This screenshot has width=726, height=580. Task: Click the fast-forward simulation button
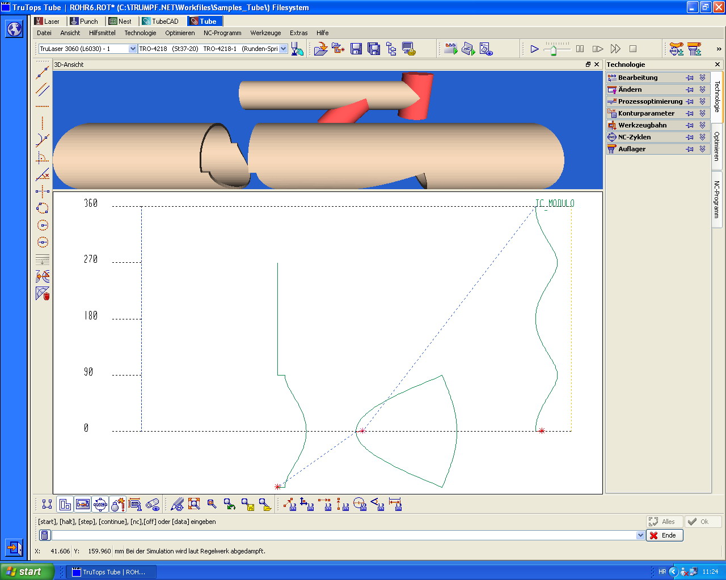tap(615, 49)
